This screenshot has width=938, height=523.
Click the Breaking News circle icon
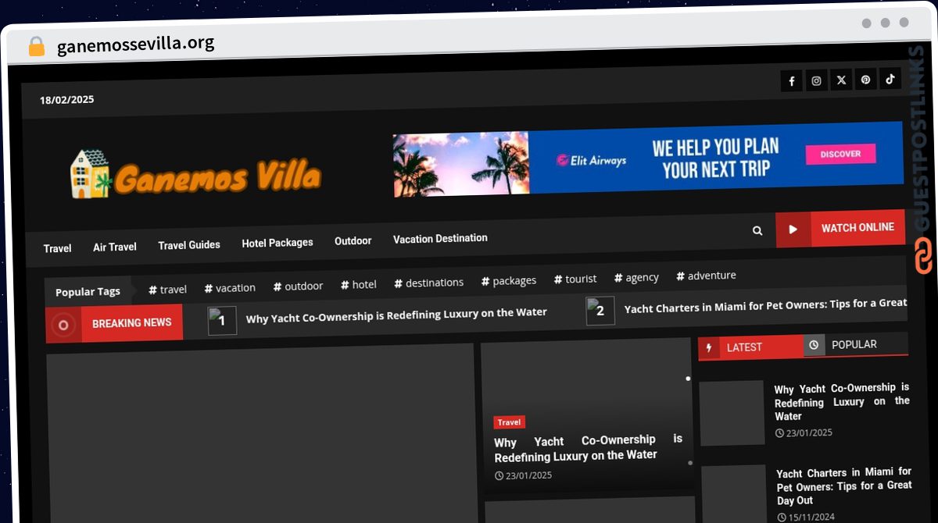[x=64, y=324]
